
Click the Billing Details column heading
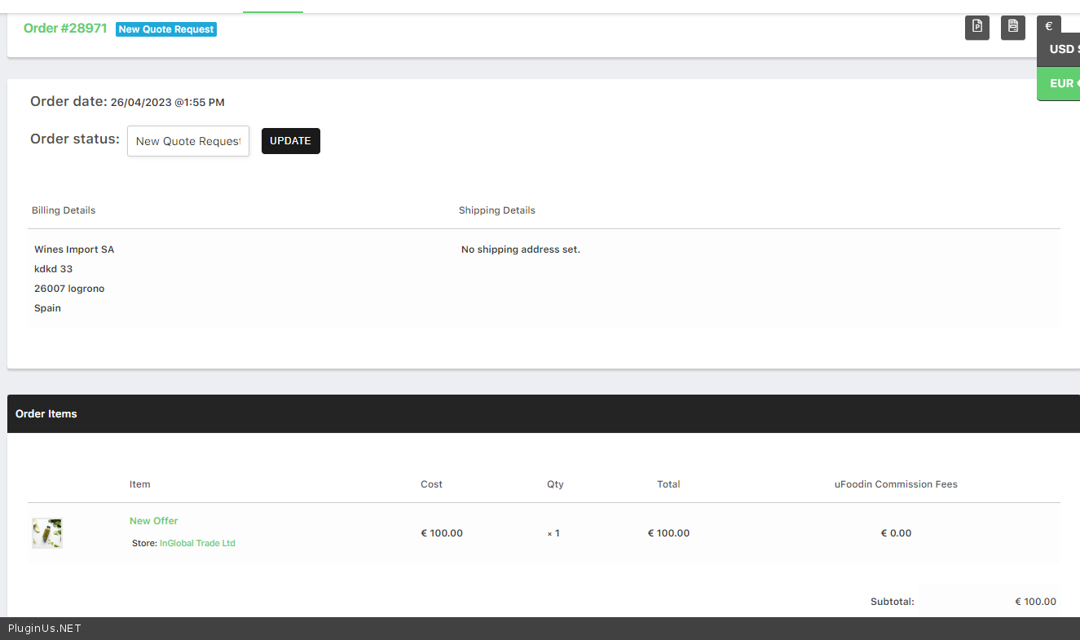[64, 210]
